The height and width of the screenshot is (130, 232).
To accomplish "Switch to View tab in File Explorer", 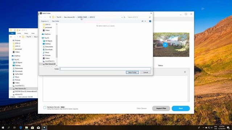I will click(33, 33).
